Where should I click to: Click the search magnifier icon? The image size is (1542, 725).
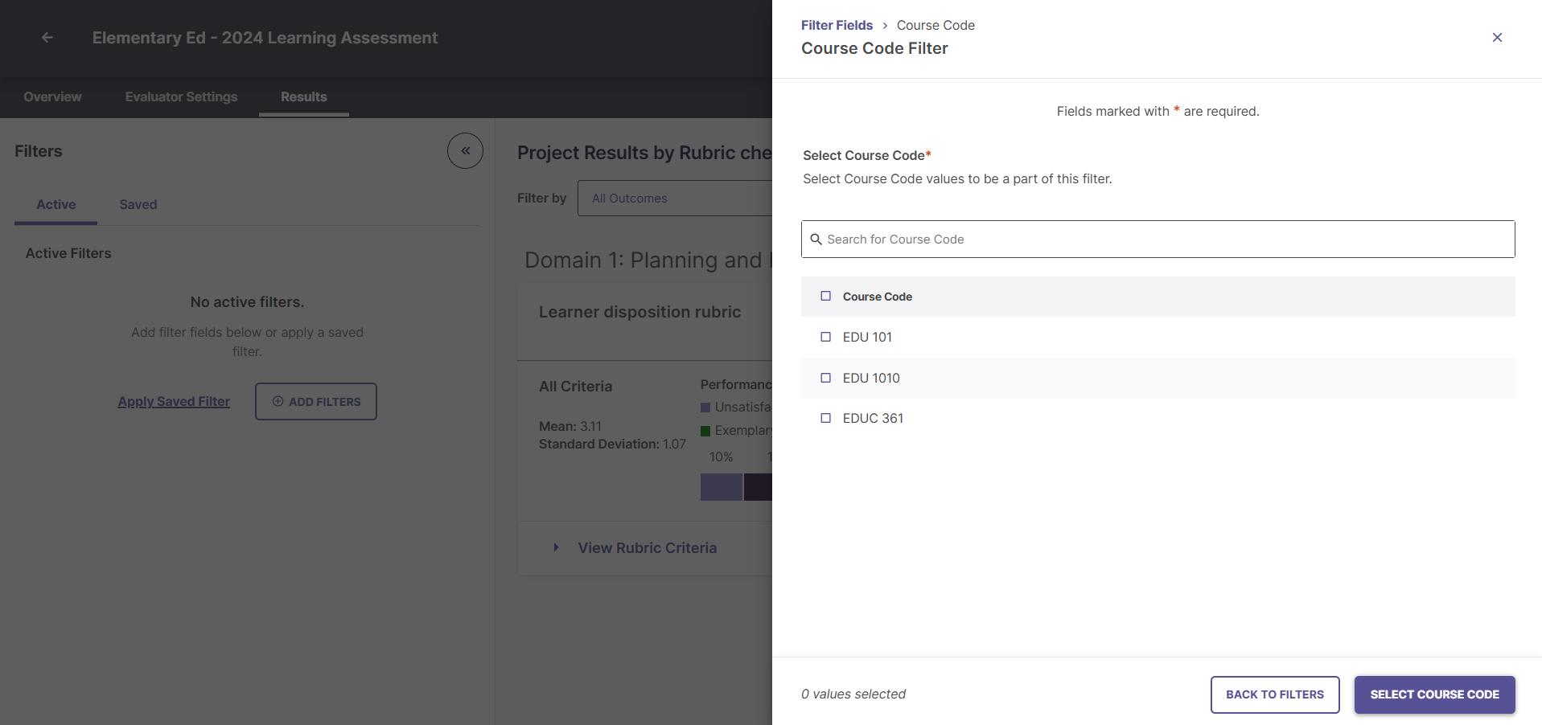point(816,240)
